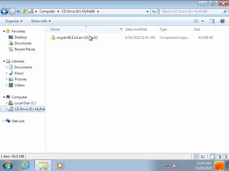Open the Share with menu
229x171 pixels.
(41, 21)
